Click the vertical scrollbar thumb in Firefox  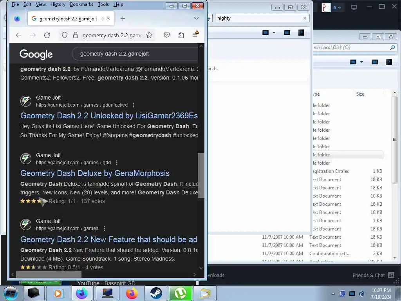click(201, 175)
